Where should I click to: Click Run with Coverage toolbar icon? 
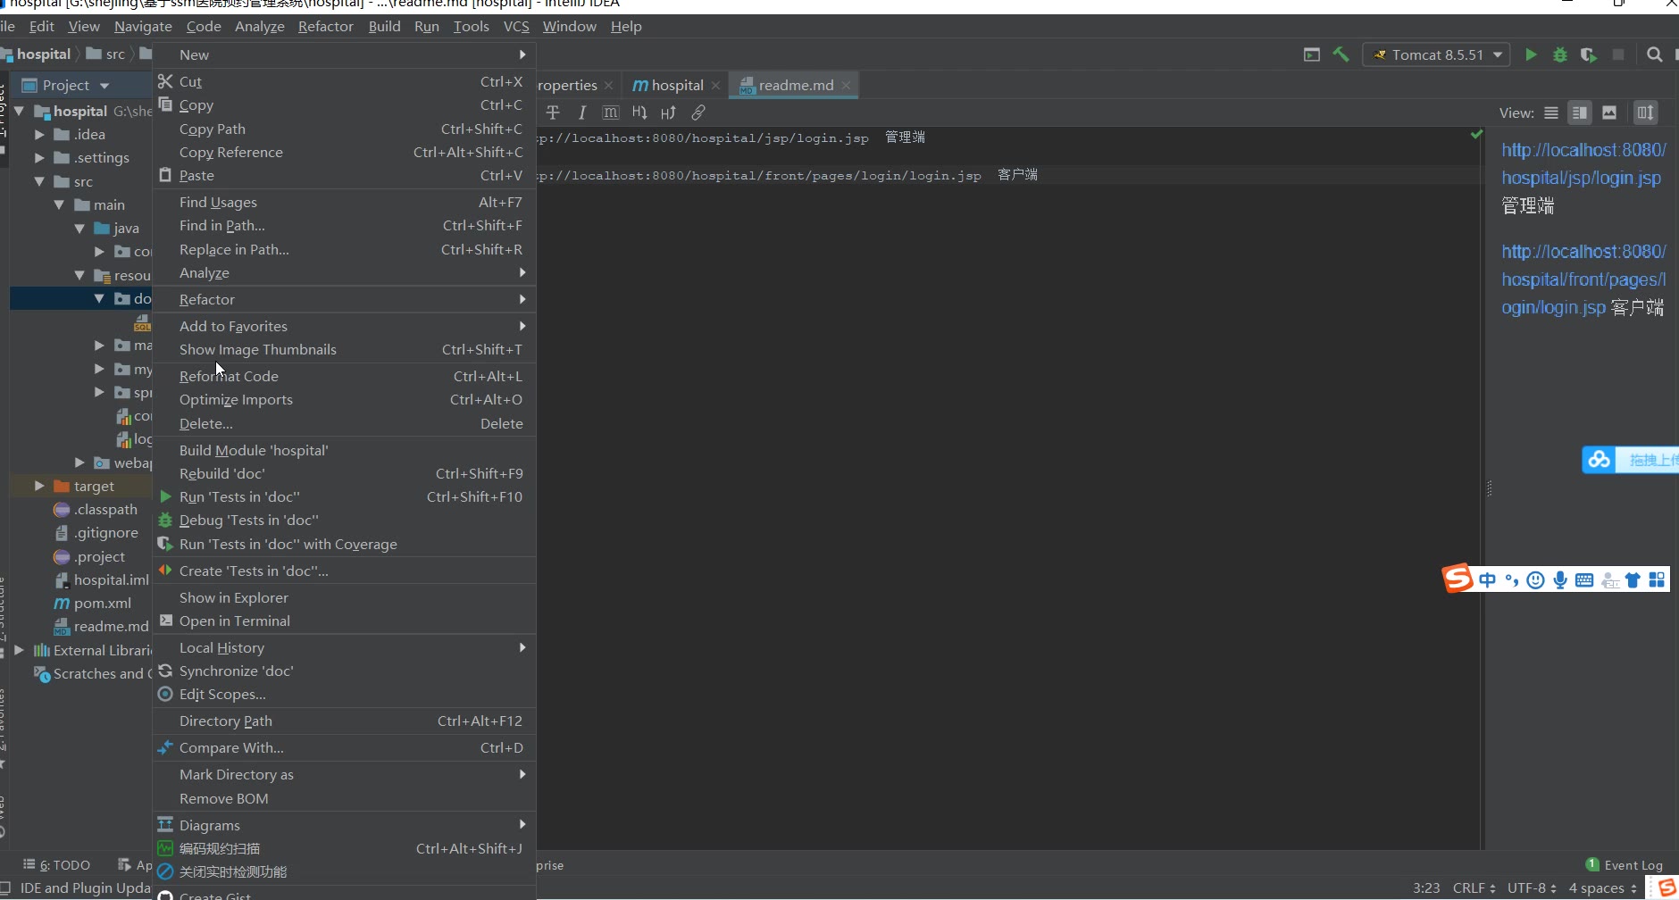point(1588,54)
